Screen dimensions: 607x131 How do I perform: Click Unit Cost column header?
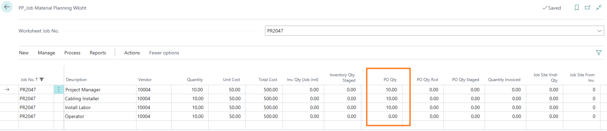tap(231, 80)
